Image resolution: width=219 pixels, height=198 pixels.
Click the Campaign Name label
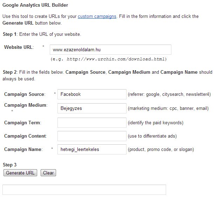(x=23, y=150)
